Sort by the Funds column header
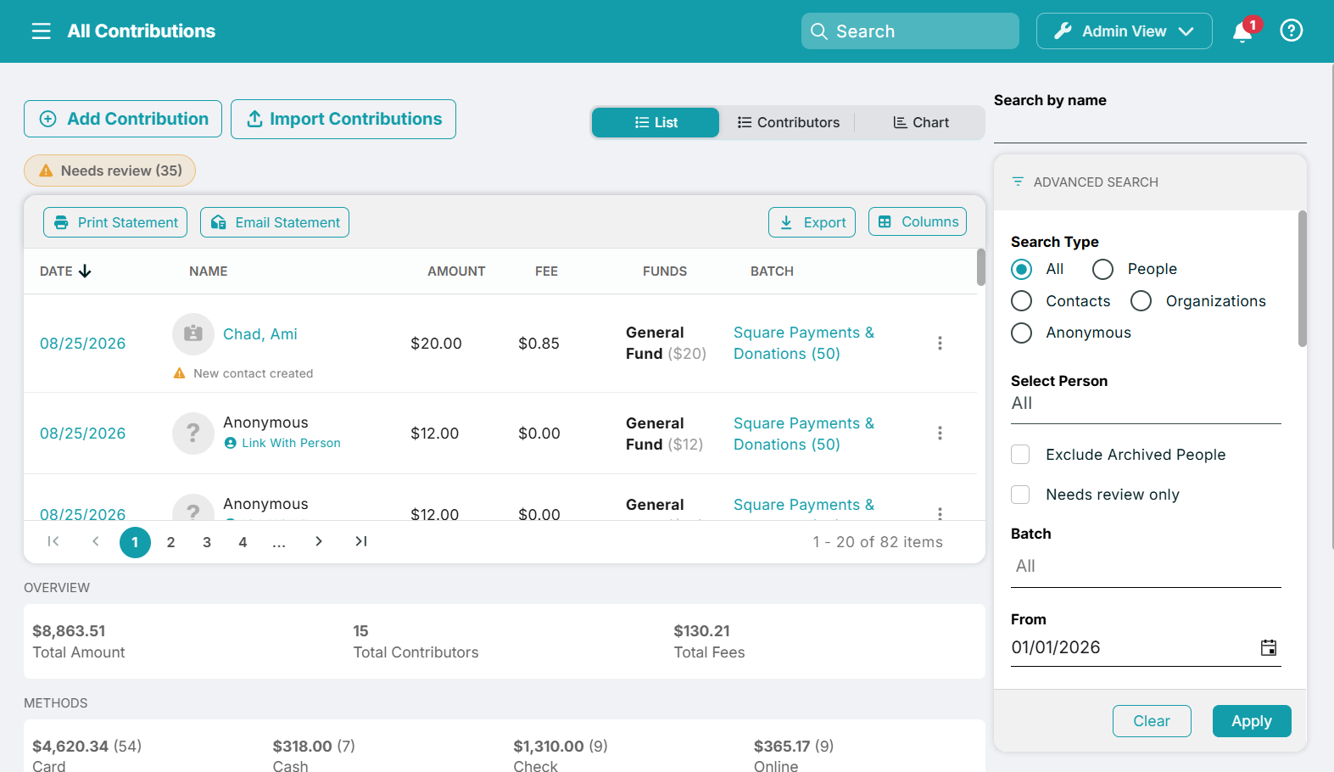Viewport: 1334px width, 772px height. coord(665,271)
